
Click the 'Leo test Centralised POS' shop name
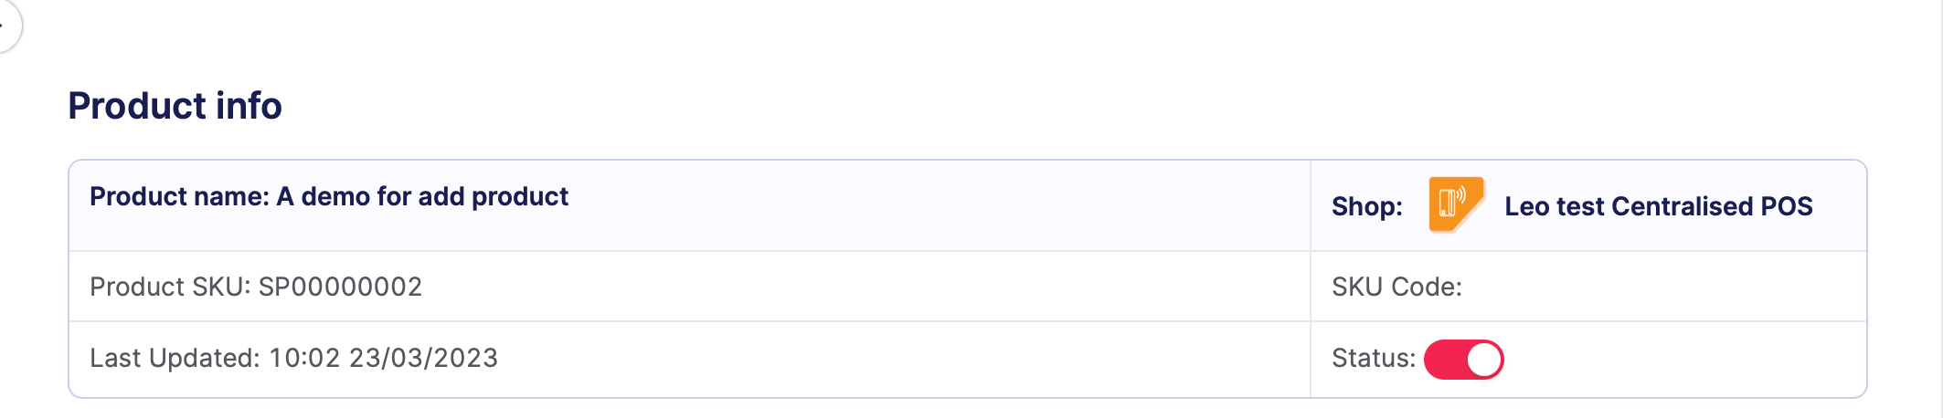[1658, 206]
